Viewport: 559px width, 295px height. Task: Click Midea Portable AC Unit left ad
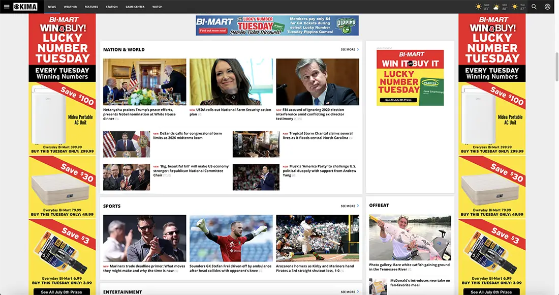(62, 119)
